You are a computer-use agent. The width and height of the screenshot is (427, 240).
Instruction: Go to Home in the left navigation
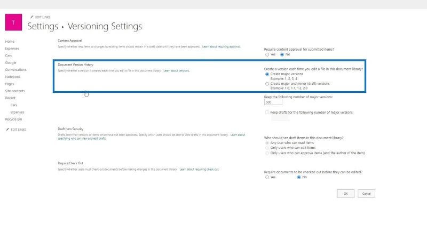[10, 42]
